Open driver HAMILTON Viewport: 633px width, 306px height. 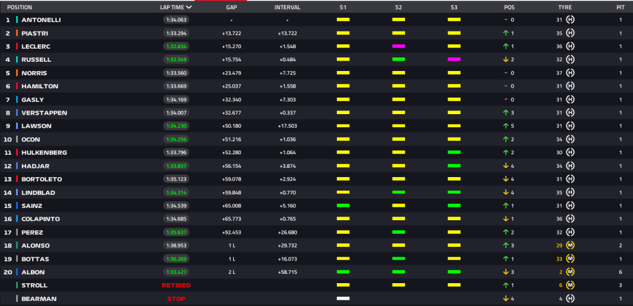tap(40, 86)
